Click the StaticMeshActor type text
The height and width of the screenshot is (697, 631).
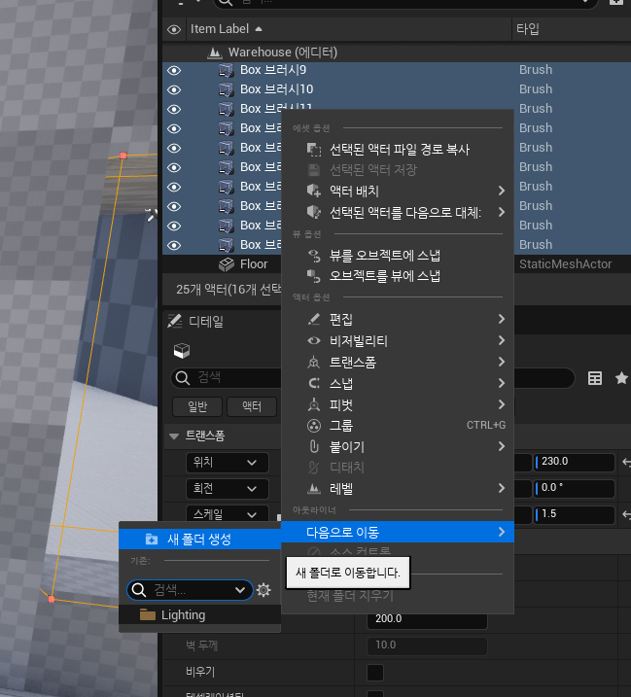pyautogui.click(x=565, y=264)
